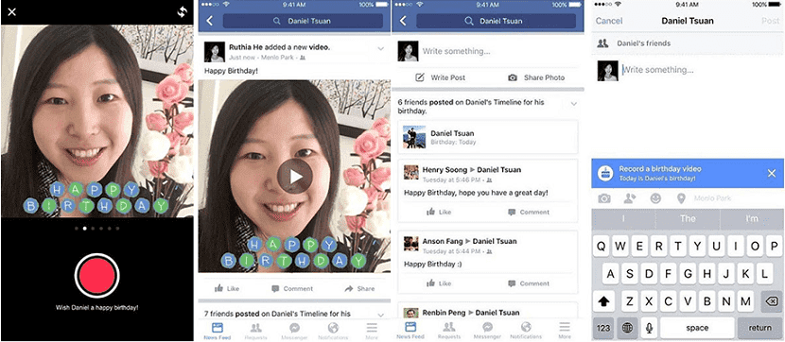Expand the '6 friends posted' story chevron
The height and width of the screenshot is (342, 785).
574,104
